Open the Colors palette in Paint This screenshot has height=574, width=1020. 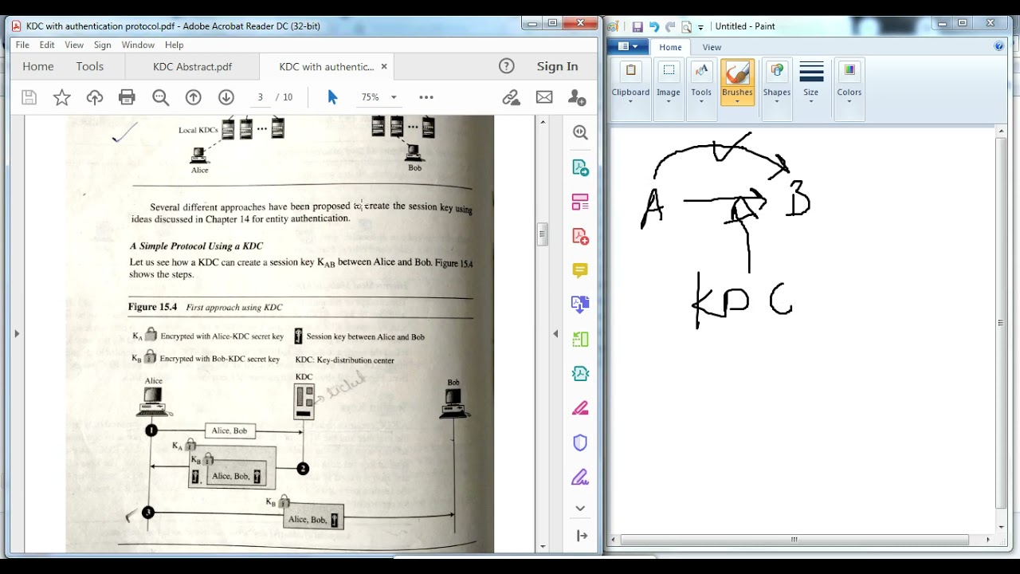tap(849, 81)
